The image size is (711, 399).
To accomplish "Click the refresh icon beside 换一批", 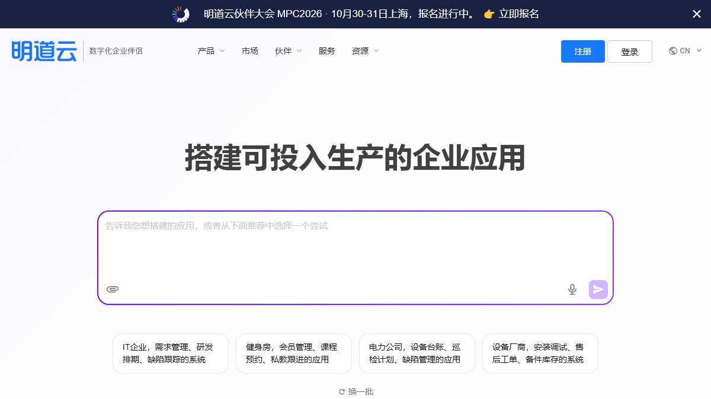I will tap(342, 391).
